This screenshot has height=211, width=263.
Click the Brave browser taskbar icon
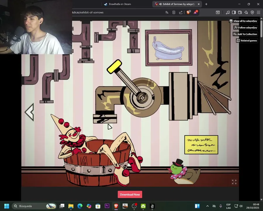click(x=116, y=206)
